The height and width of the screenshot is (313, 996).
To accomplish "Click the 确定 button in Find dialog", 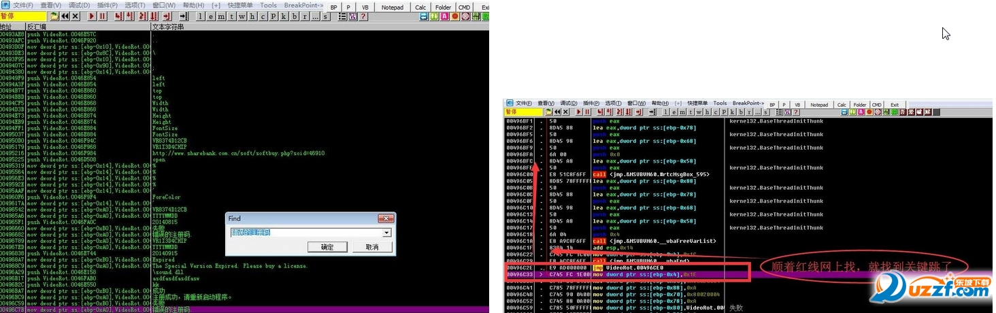I will 327,247.
